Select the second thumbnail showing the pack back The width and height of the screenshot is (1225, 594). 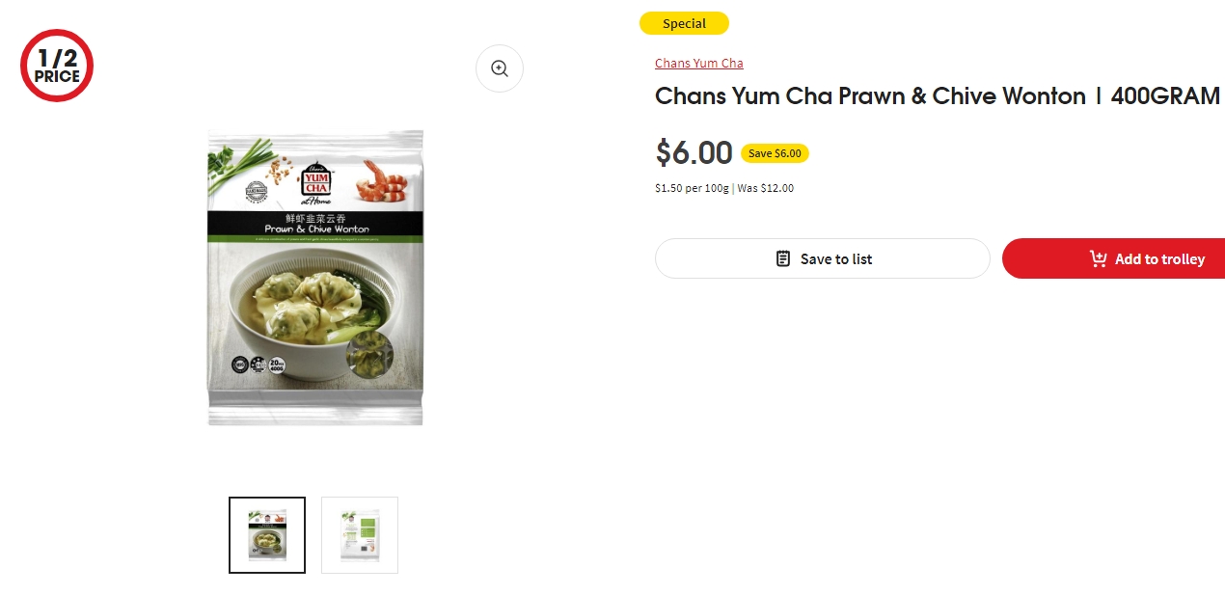click(360, 535)
